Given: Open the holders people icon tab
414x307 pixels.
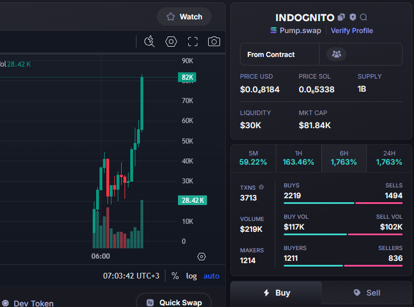Looking at the screenshot, I should (337, 54).
